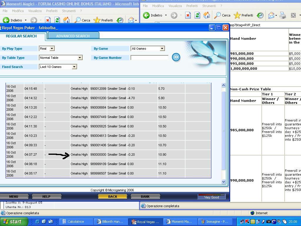Screen dimensions: 301x226
Task: Click the Refresh icon in right browser toolbar
Action: (x=197, y=15)
